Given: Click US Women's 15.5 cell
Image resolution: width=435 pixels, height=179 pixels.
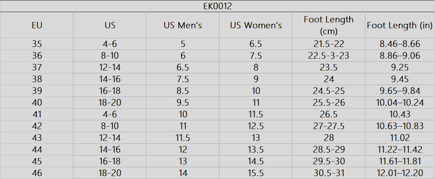Looking at the screenshot, I should click(x=256, y=173).
